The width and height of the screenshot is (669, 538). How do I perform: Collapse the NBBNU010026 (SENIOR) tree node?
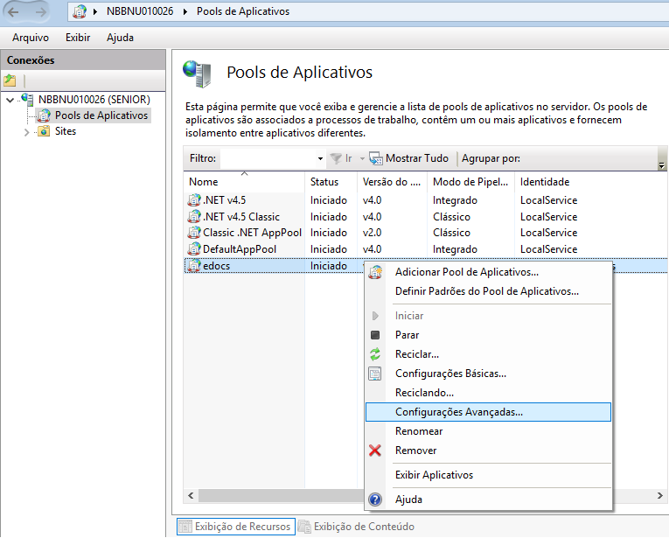coord(10,101)
